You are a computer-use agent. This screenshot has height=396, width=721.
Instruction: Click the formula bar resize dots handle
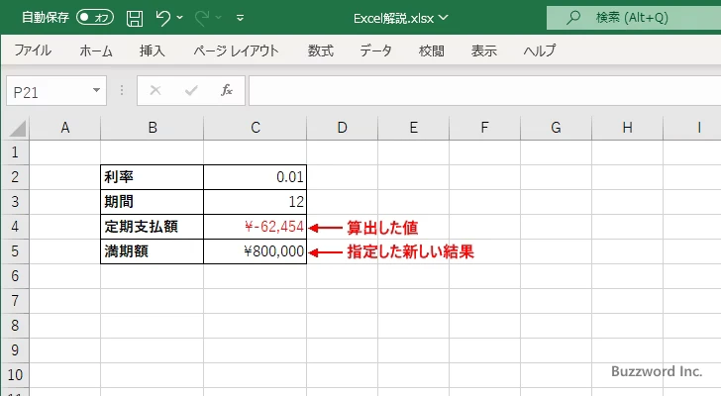pos(122,90)
